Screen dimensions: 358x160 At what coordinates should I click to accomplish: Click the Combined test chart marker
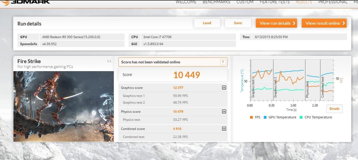(x=323, y=87)
